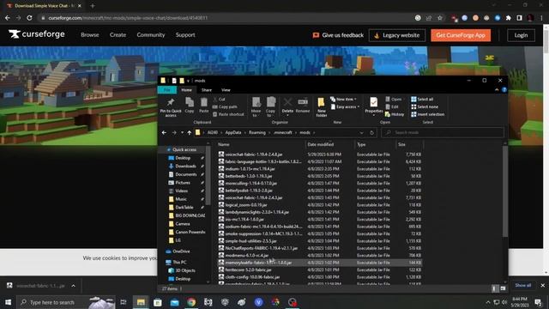Sort files by the Size column

tap(410, 144)
